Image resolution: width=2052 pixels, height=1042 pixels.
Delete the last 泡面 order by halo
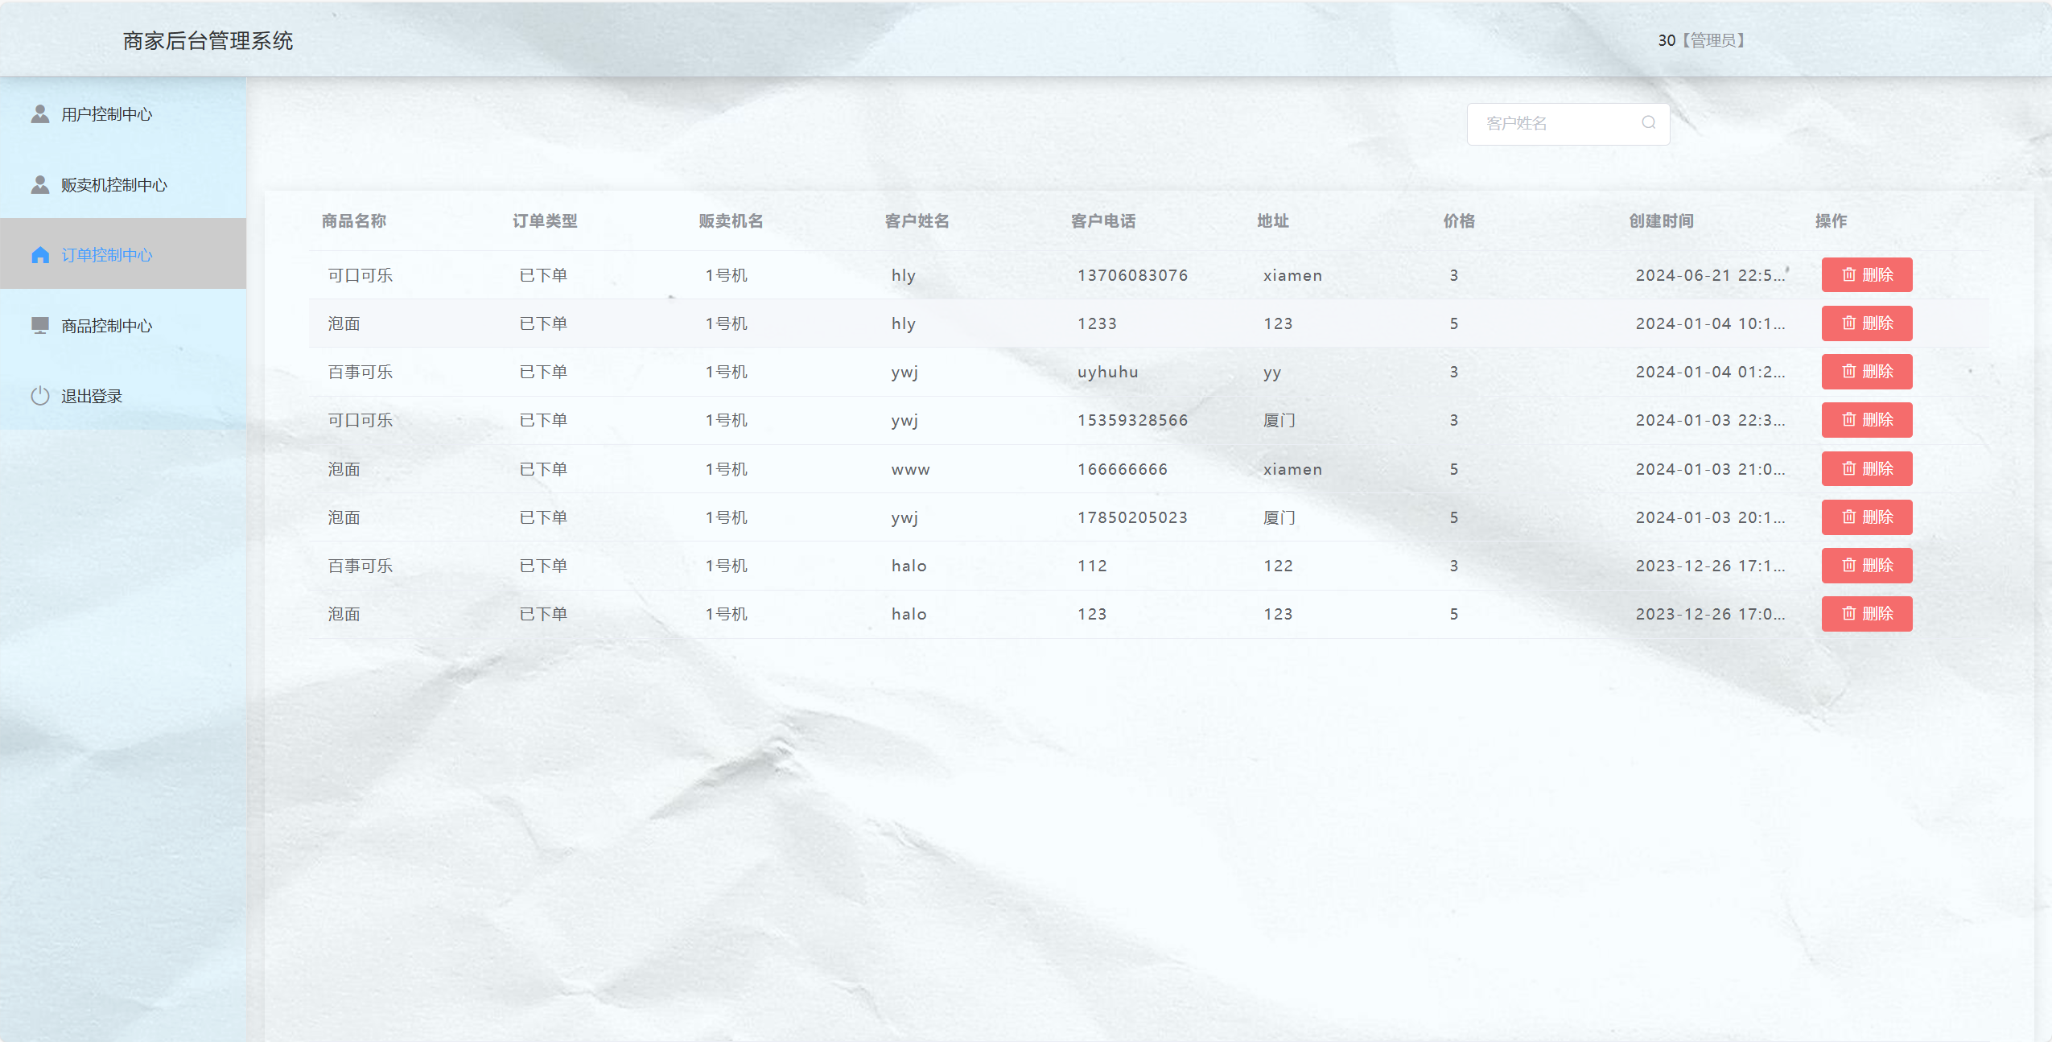click(x=1866, y=613)
